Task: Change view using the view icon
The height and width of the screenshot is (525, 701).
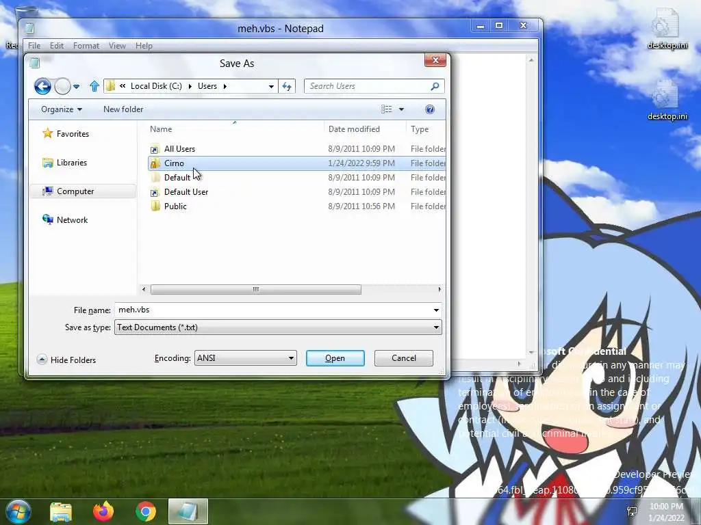Action: point(387,109)
